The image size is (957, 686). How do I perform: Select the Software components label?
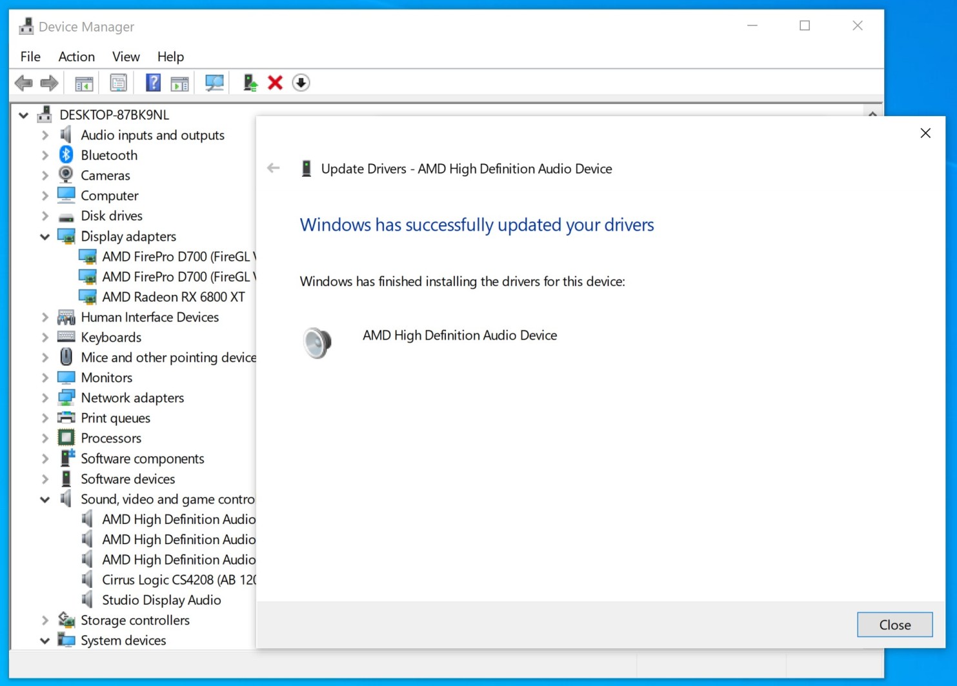pyautogui.click(x=143, y=459)
